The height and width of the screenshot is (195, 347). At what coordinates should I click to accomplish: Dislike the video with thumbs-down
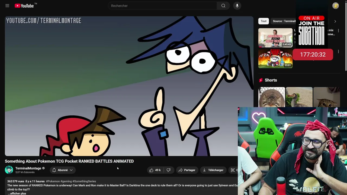click(x=168, y=170)
